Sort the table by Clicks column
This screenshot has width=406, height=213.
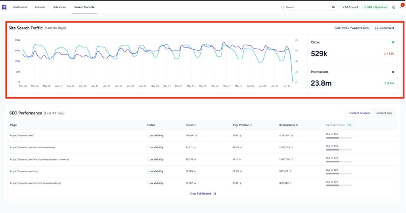tap(191, 125)
